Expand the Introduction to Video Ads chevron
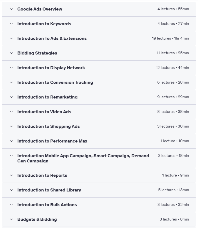The height and width of the screenshot is (228, 198). [11, 112]
